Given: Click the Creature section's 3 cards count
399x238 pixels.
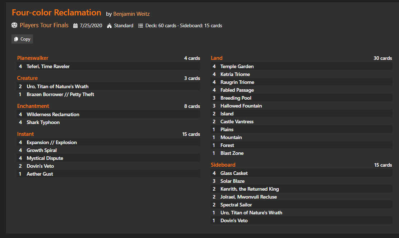Looking at the screenshot, I should coord(192,78).
